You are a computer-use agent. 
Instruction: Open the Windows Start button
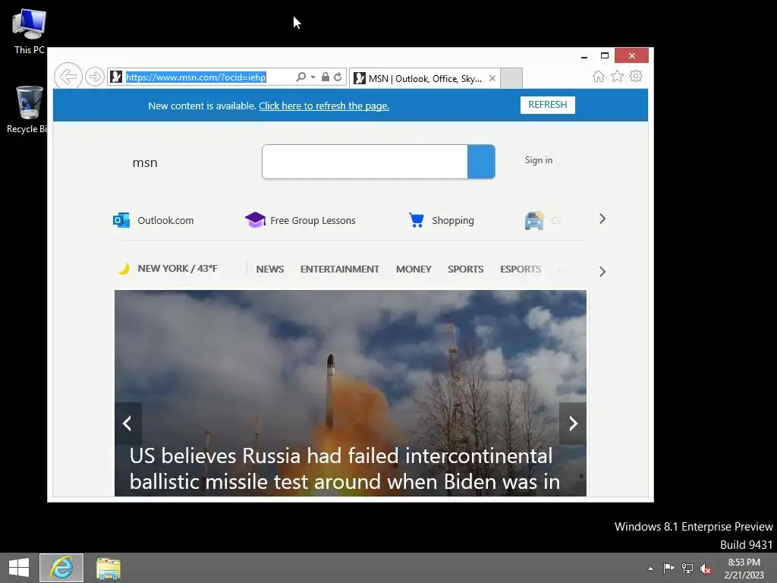[19, 568]
